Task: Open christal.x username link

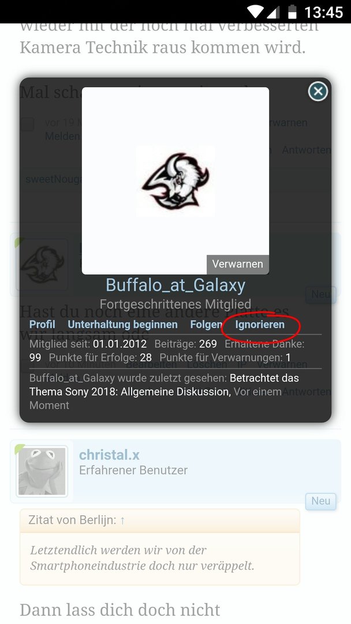Action: (109, 455)
